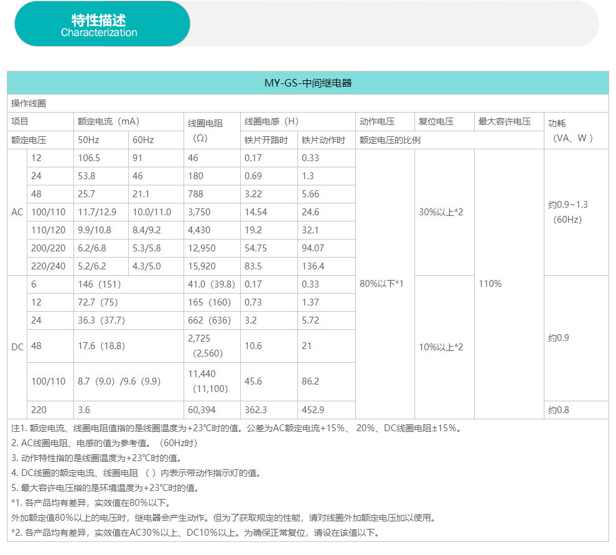
Task: Select the 0.69 inductance value
Action: click(253, 176)
